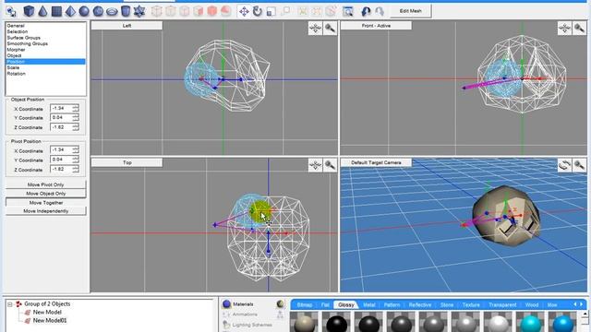Add a star primitive from the toolbar
591x332 pixels.
139,11
